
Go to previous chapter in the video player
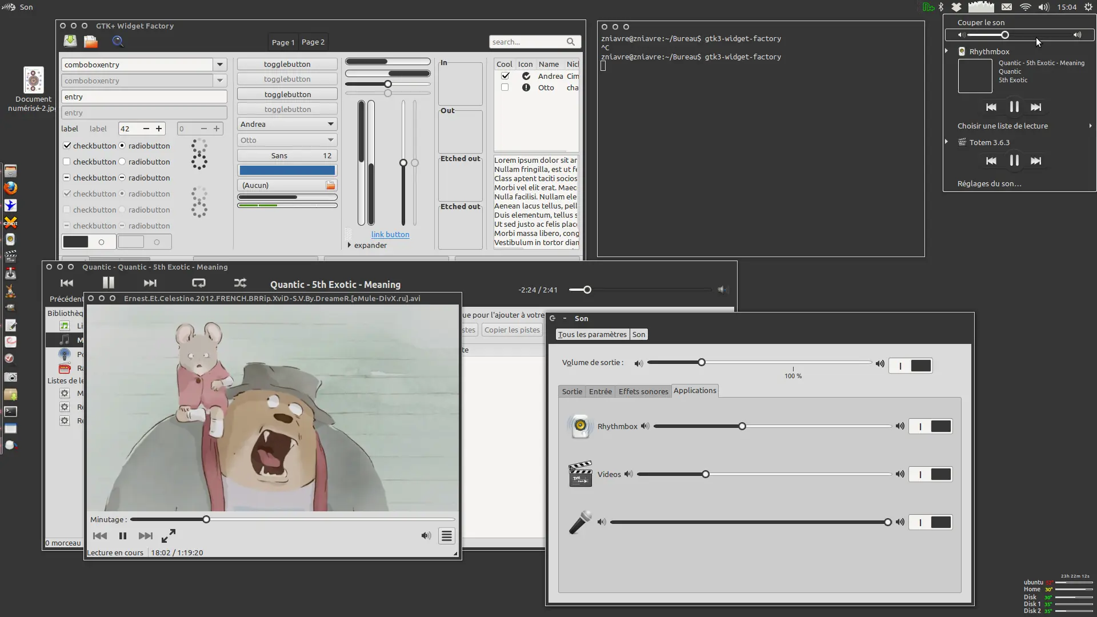100,536
